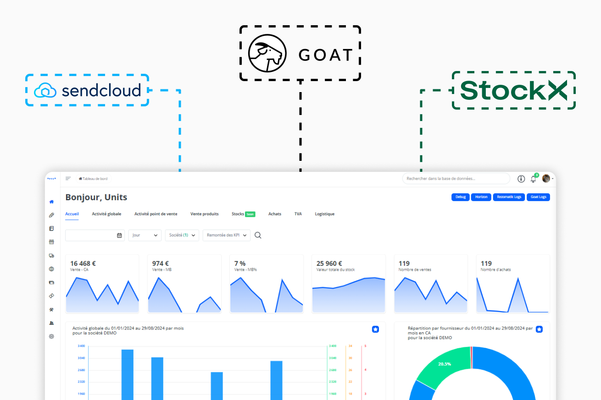Open the calendar icon in date field

tap(119, 235)
